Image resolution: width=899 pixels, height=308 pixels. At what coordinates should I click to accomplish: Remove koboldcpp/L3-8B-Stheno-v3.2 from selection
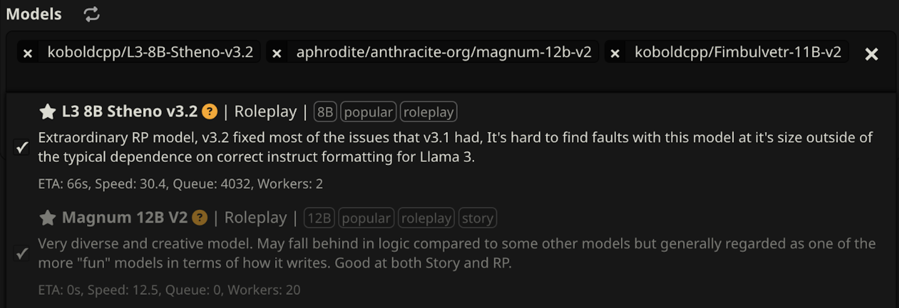[x=28, y=53]
